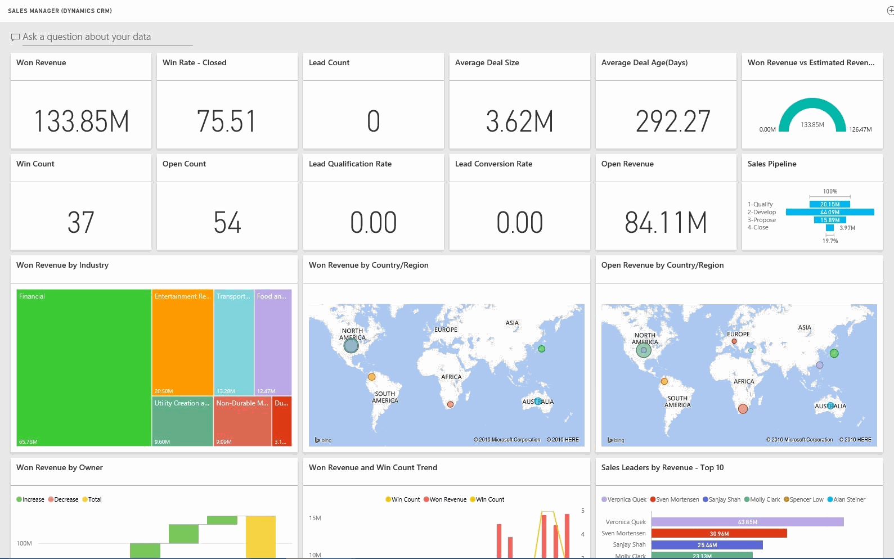The height and width of the screenshot is (559, 894).
Task: Click the Lead Qualification Rate tile title
Action: coord(350,164)
